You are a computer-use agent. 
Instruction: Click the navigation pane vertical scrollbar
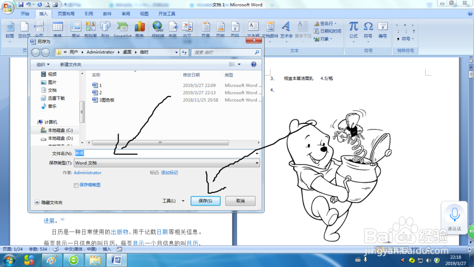pos(82,112)
